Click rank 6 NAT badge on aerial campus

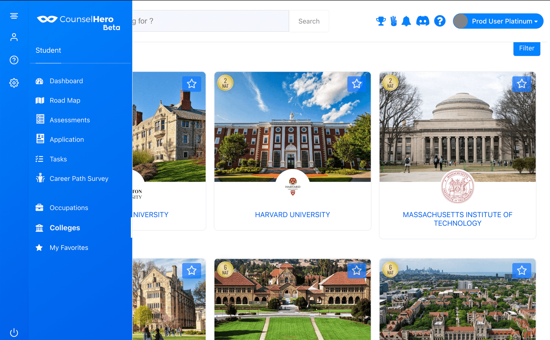tap(390, 270)
